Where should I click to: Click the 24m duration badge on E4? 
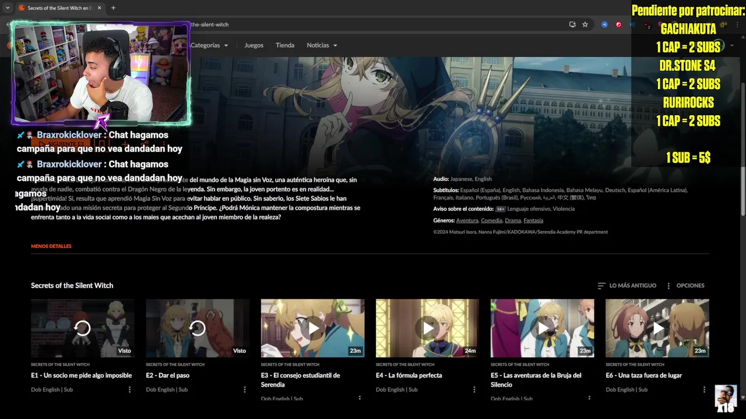pyautogui.click(x=470, y=351)
